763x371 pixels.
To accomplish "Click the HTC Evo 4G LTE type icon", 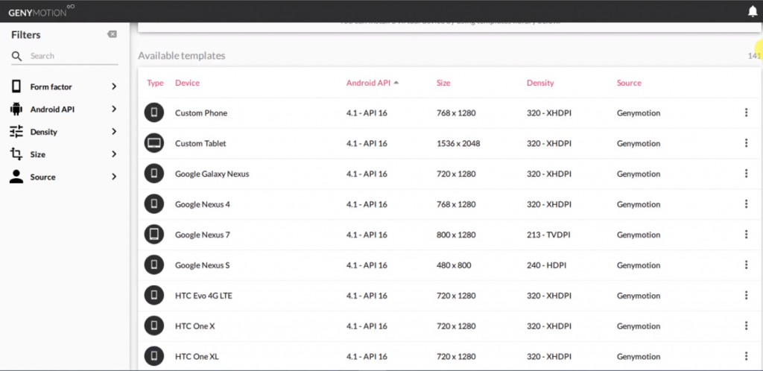I will pyautogui.click(x=154, y=295).
